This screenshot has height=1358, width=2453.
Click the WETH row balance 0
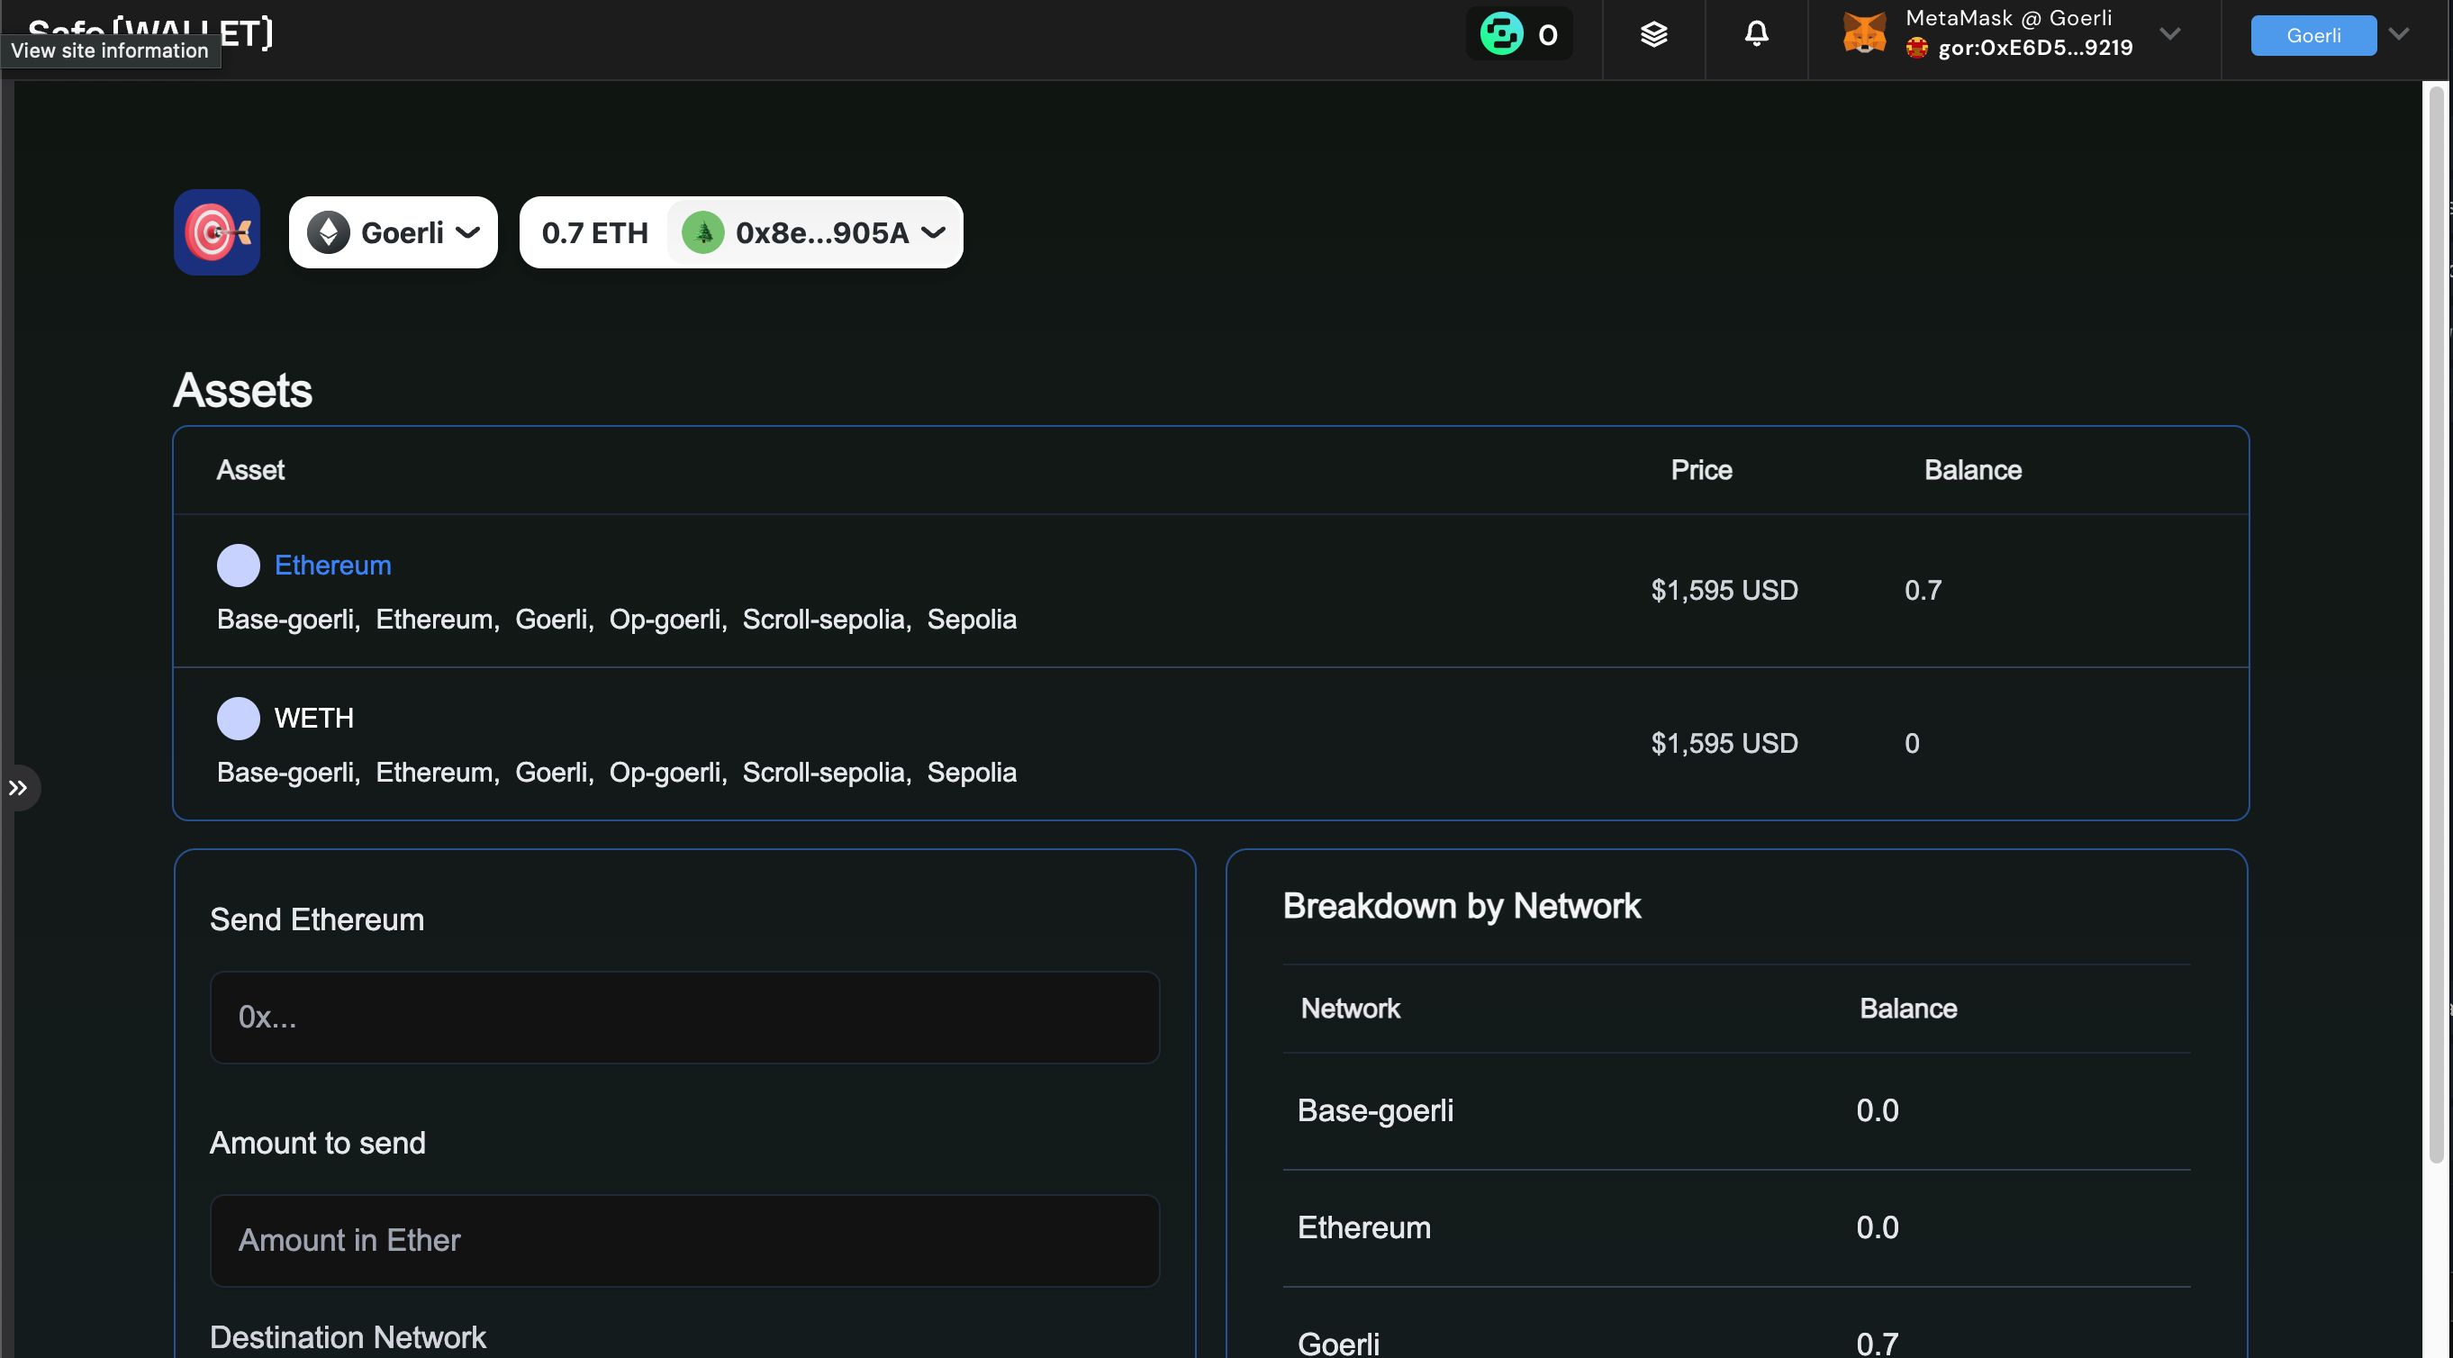point(1911,743)
